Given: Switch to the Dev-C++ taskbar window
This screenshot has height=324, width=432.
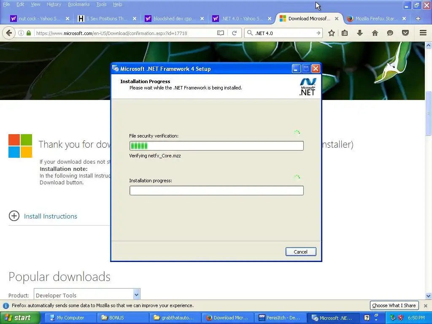Looking at the screenshot, I should pyautogui.click(x=280, y=318).
